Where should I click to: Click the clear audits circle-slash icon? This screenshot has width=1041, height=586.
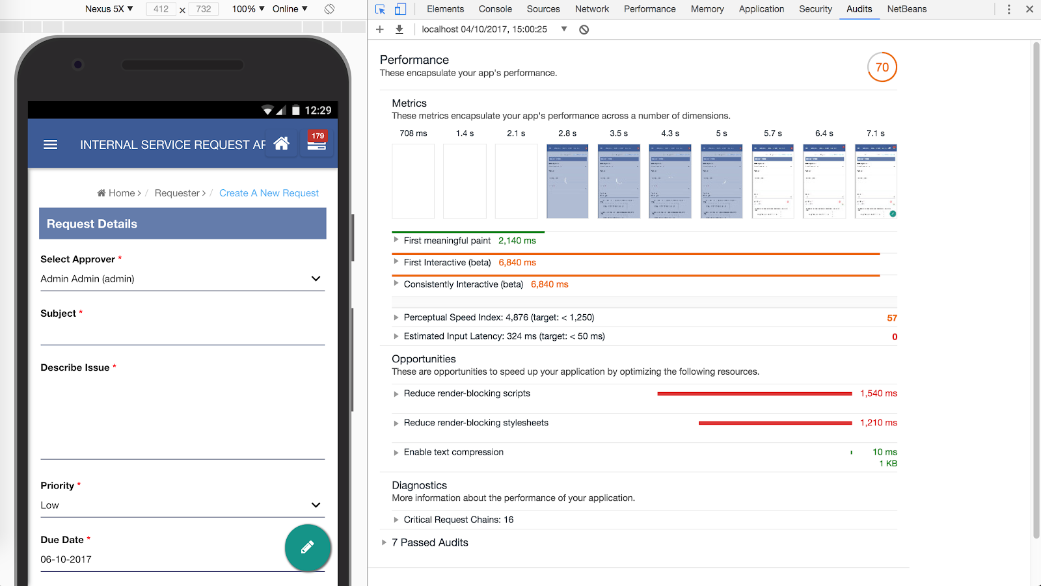tap(584, 29)
